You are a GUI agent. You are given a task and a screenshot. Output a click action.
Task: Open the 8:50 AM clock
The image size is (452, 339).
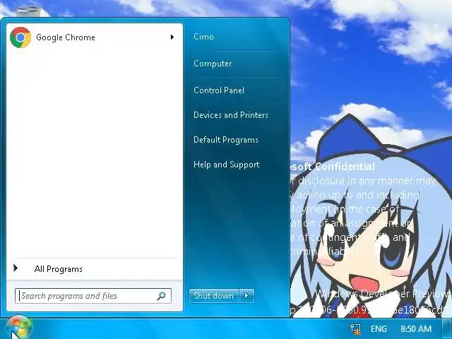pyautogui.click(x=416, y=329)
